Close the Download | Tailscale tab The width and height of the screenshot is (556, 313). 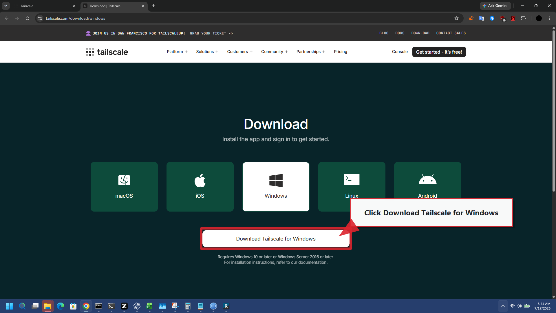coord(143,6)
